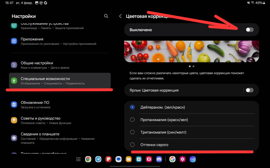Select Тританомалия (син/желт) radio option
Screen dimensions: 270x168
coord(132,132)
